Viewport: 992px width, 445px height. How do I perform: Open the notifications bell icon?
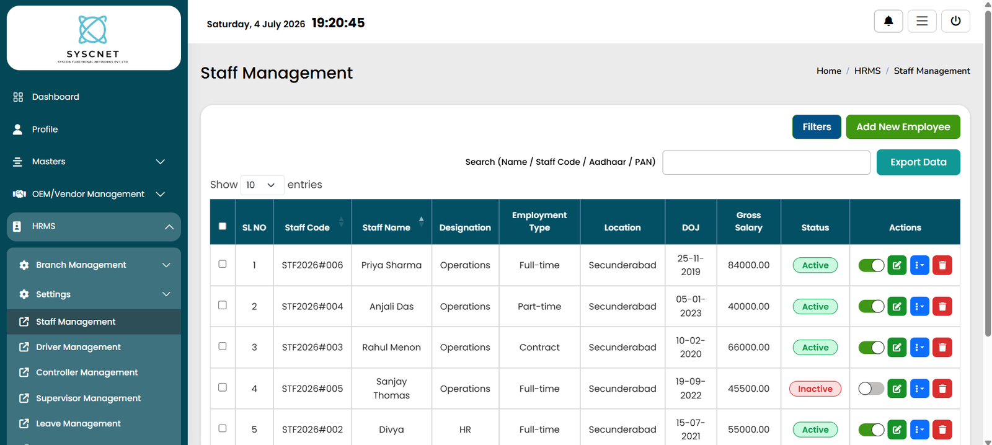(x=888, y=21)
